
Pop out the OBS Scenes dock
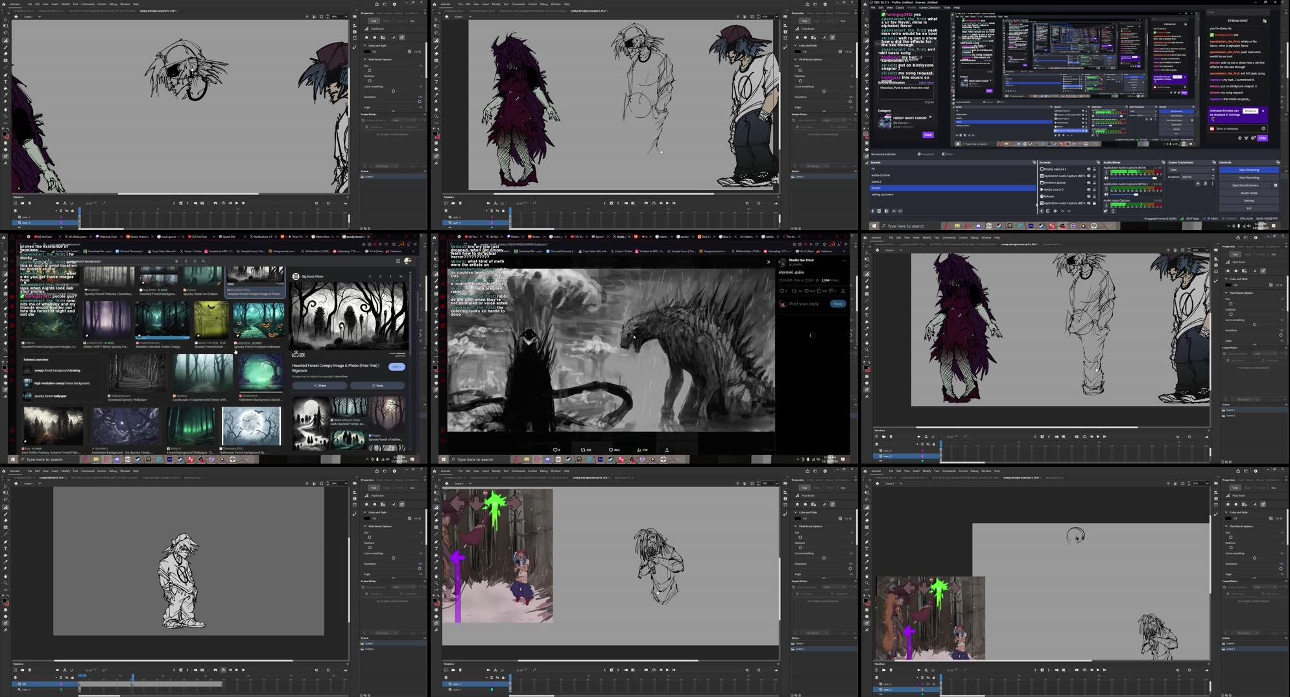point(1034,162)
